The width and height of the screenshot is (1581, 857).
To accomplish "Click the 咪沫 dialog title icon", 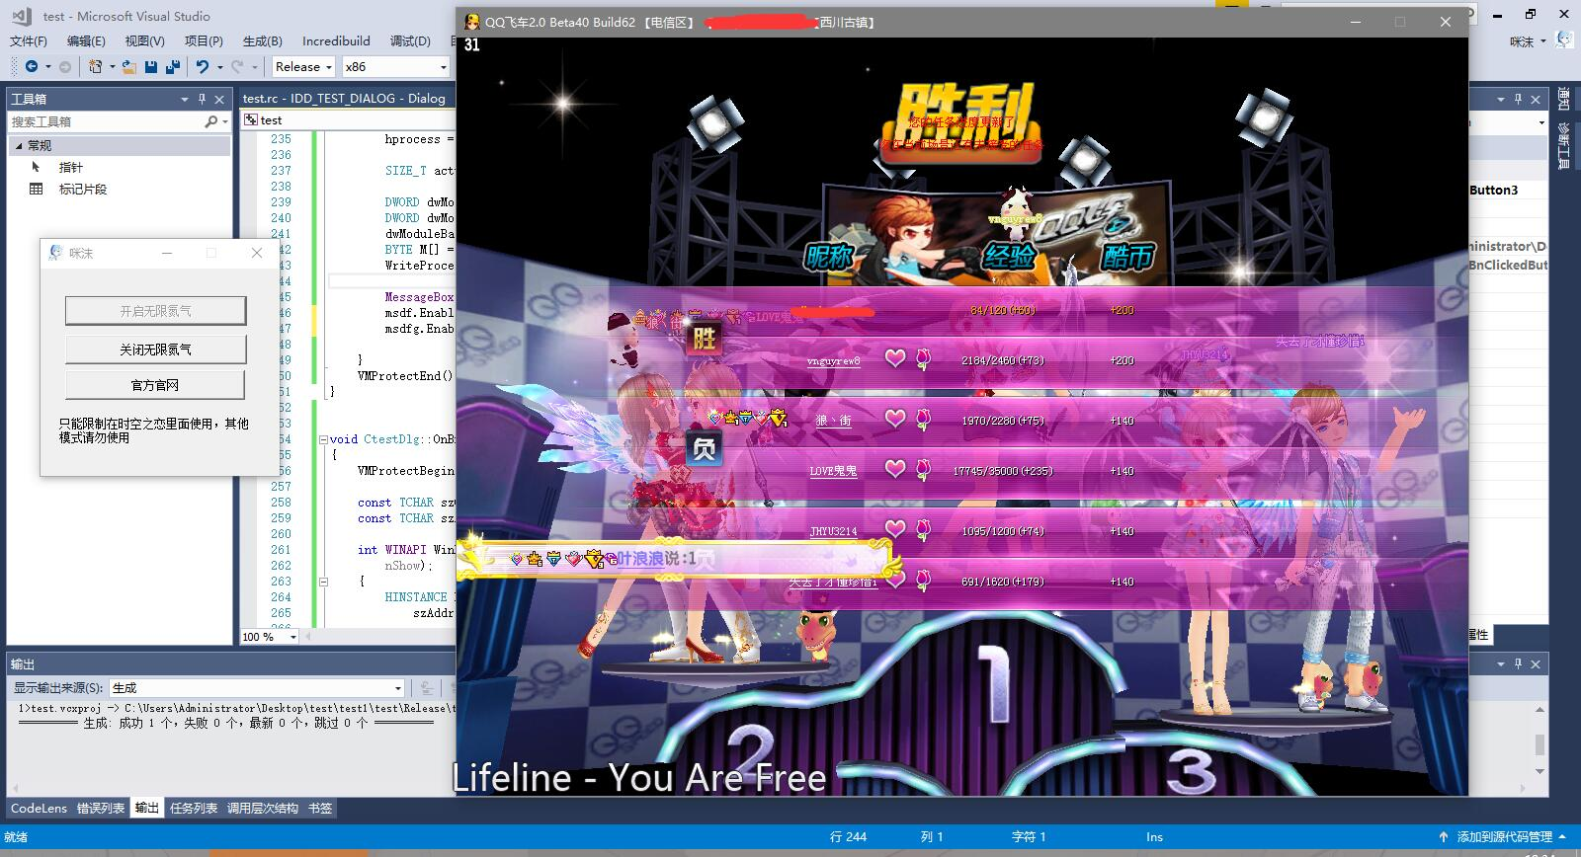I will (x=56, y=253).
